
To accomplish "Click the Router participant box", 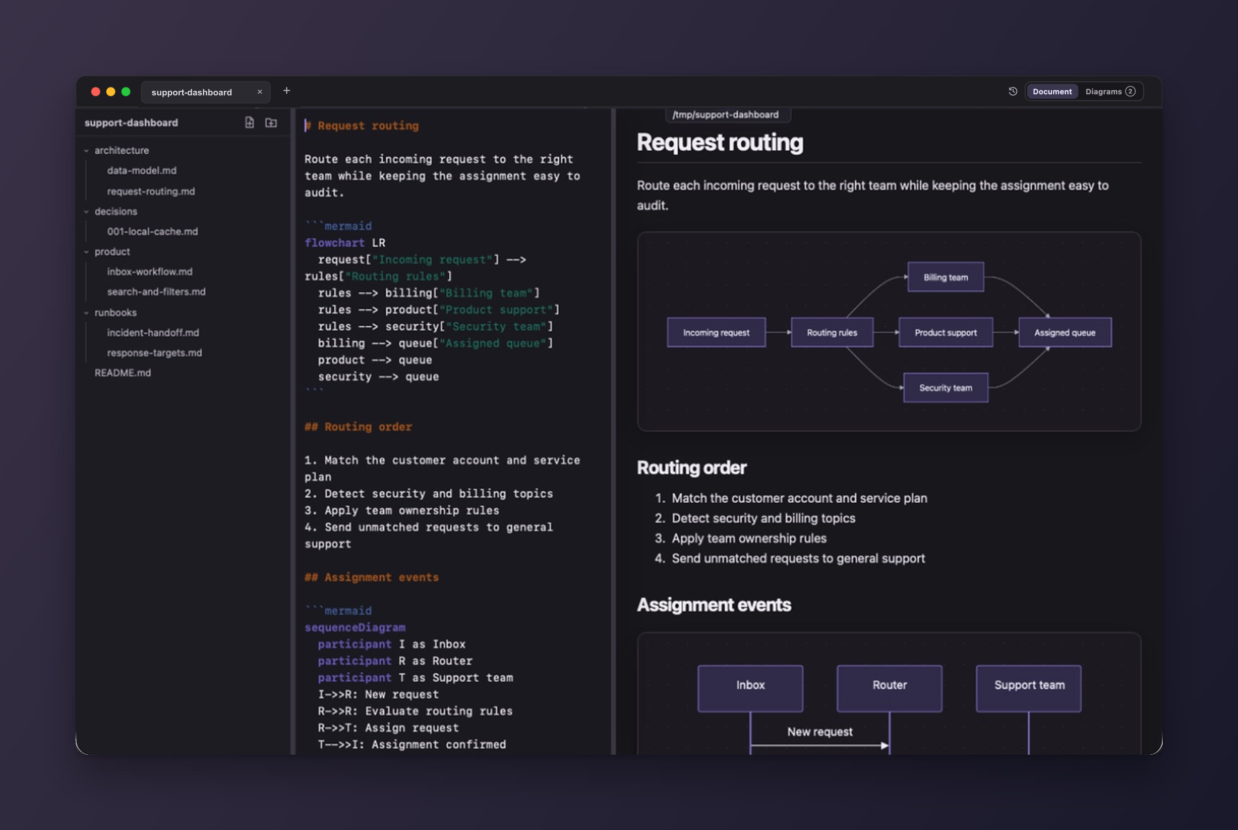I will point(890,688).
